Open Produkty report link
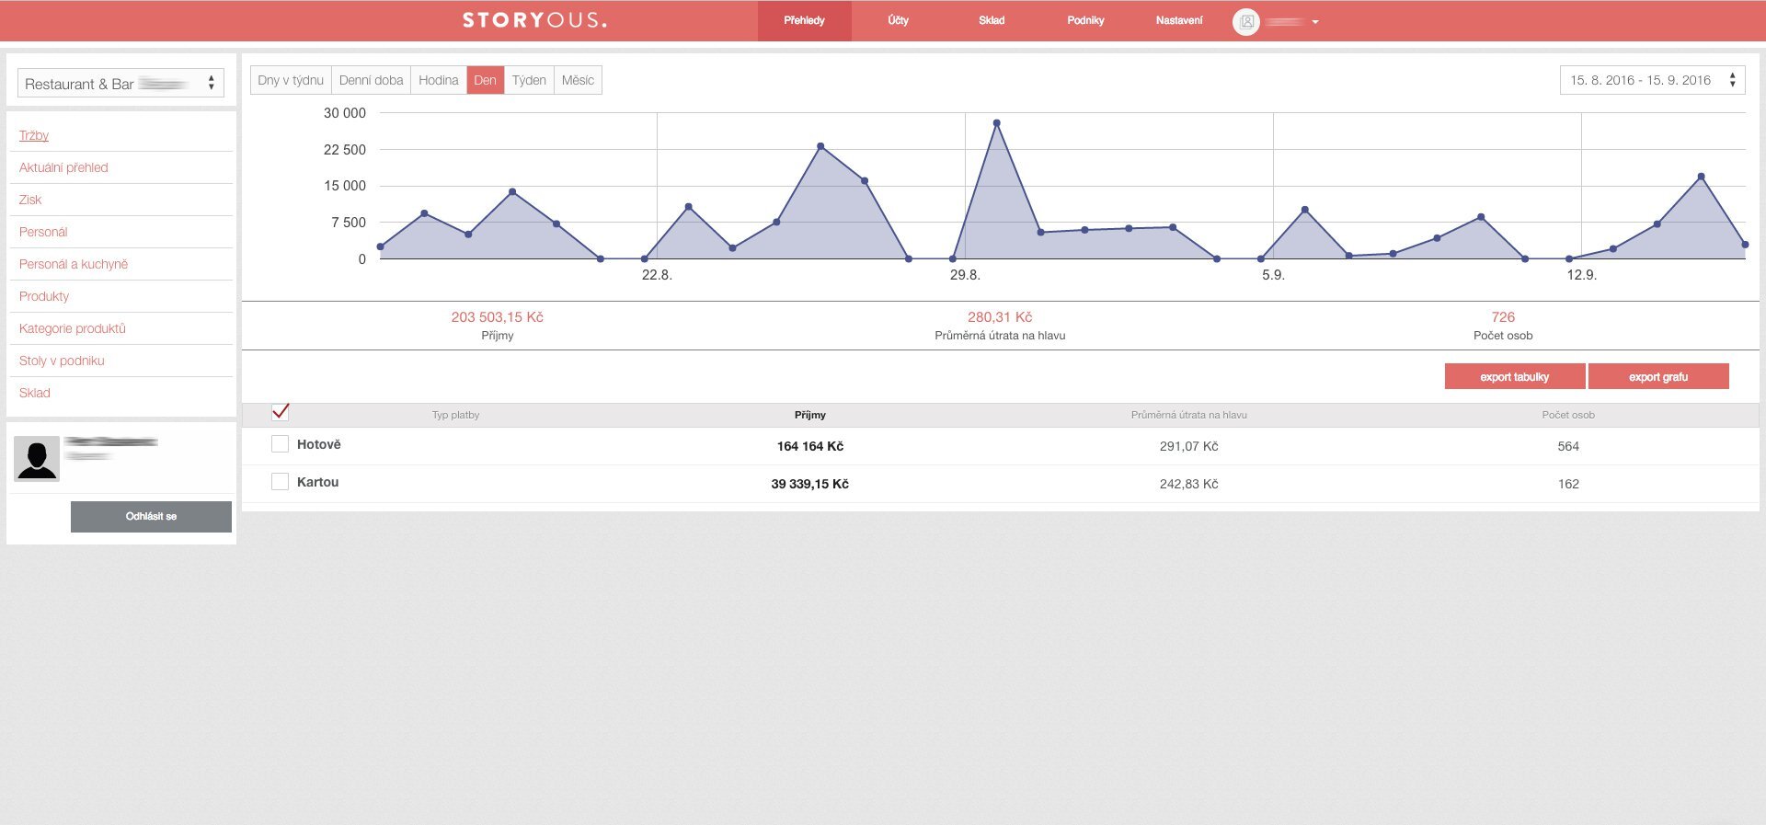1766x825 pixels. [x=44, y=296]
